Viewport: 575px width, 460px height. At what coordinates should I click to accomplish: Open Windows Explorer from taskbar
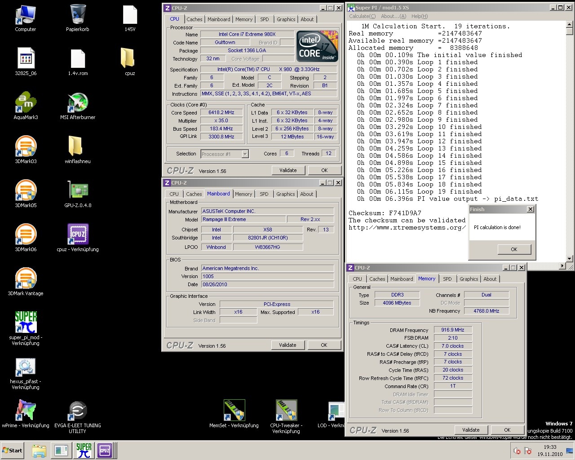[x=39, y=451]
